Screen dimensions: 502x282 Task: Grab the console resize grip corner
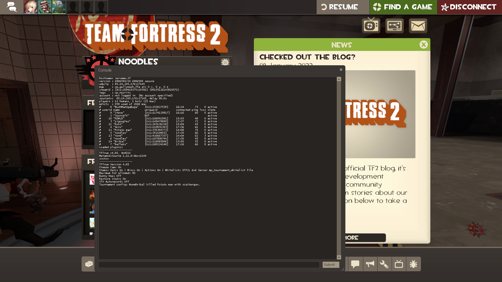coord(343,269)
